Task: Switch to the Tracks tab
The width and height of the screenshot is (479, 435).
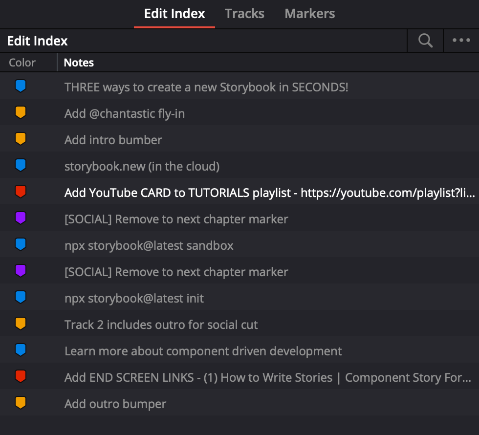Action: (x=244, y=14)
